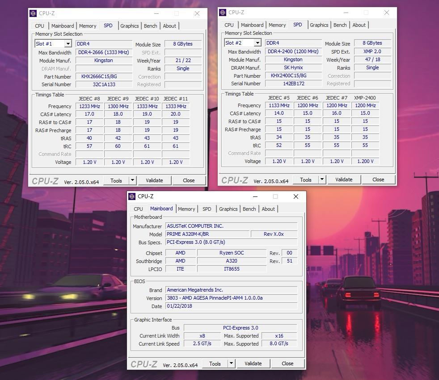Viewport: 439px width, 380px height.
Task: Expand Tools arrow in Slot #1 window
Action: tap(133, 180)
